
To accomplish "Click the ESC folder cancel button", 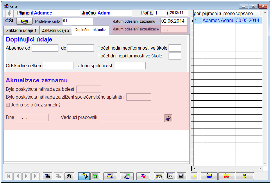I will click(x=227, y=176).
